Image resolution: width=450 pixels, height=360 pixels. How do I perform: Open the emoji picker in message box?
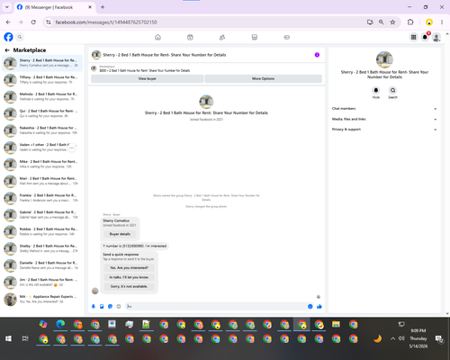tap(310, 306)
